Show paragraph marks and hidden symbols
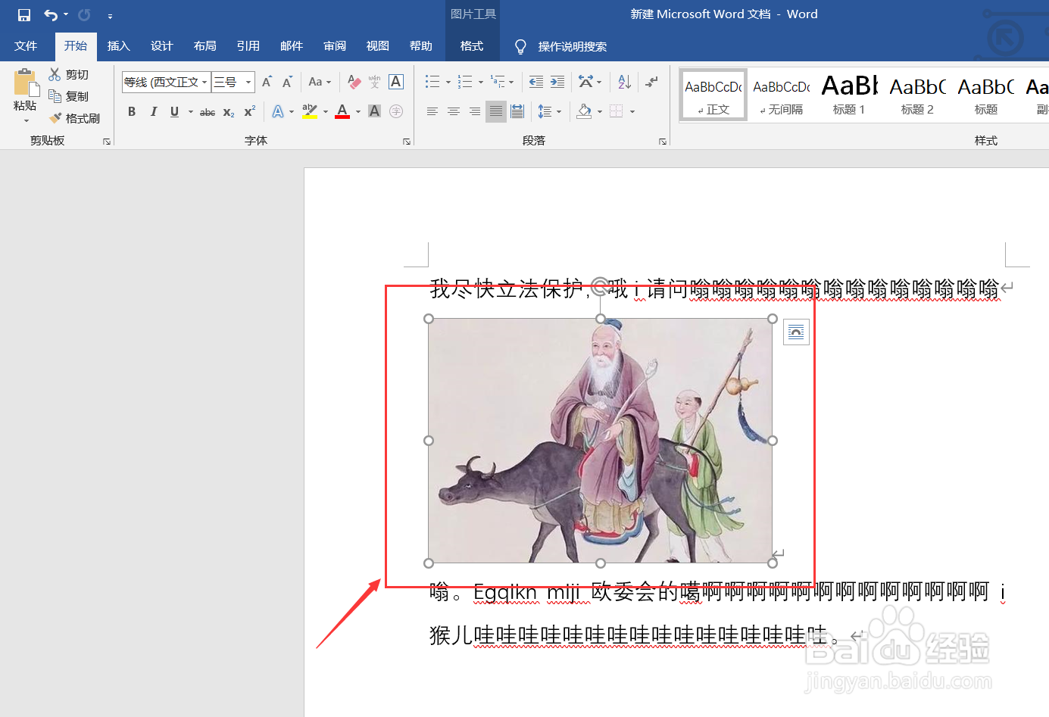1049x717 pixels. [651, 82]
